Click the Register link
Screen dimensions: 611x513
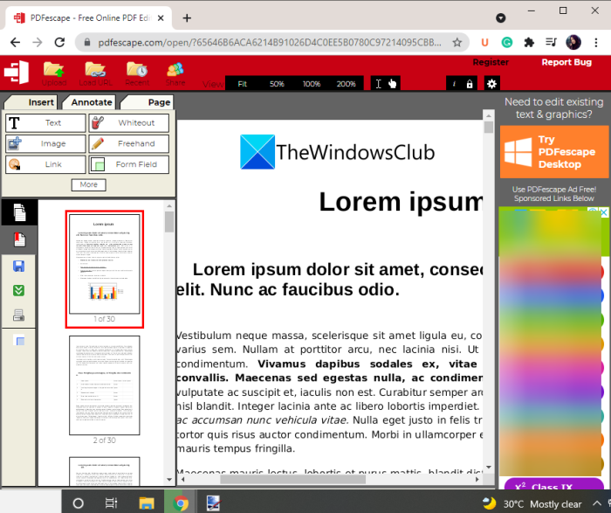[x=491, y=62]
